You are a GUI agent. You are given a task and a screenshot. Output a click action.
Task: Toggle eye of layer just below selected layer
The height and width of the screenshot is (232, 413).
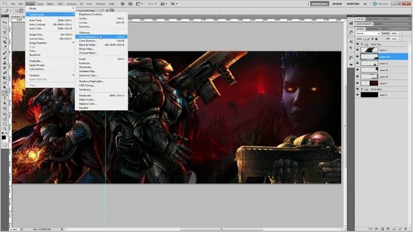(358, 63)
